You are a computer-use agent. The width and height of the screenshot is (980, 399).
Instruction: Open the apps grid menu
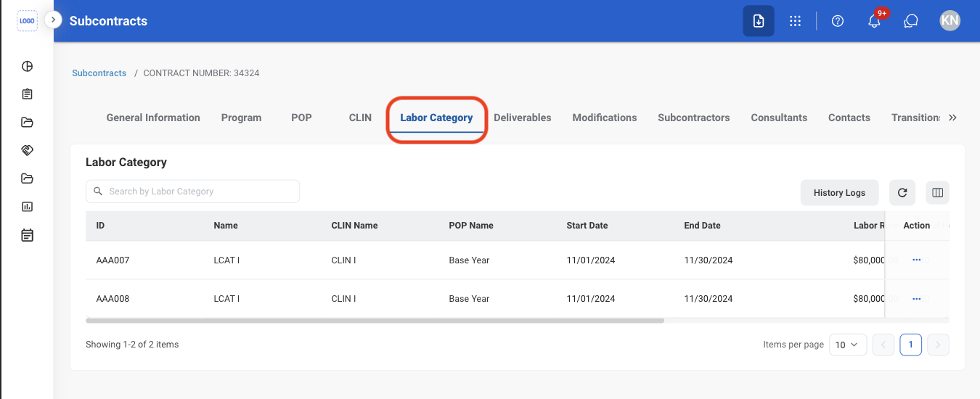(795, 21)
